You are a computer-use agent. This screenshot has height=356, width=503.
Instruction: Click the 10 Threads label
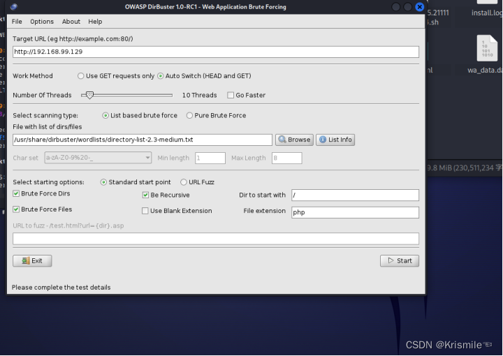point(200,95)
